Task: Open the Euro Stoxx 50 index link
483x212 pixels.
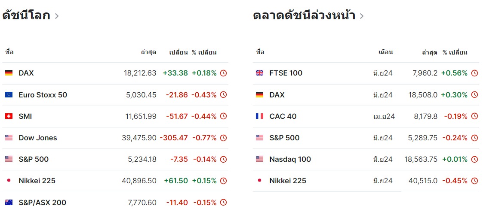Action: coord(43,95)
